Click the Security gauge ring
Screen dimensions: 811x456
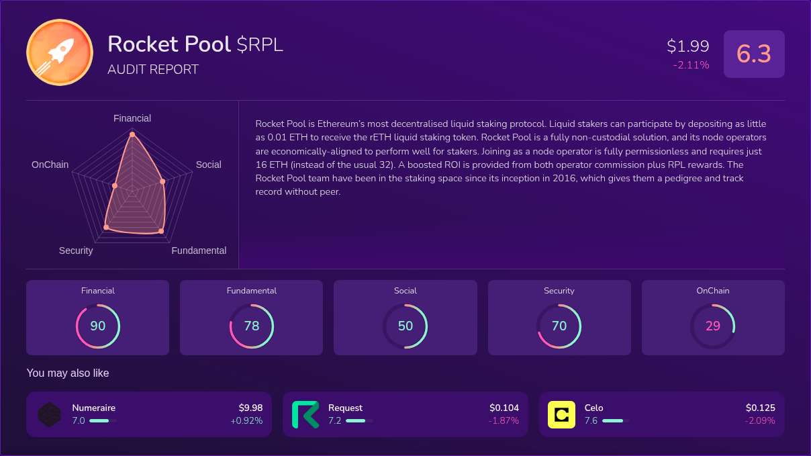559,326
